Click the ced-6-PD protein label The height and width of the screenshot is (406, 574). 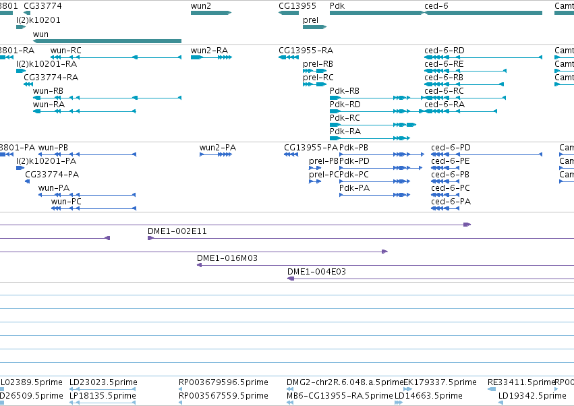click(451, 148)
